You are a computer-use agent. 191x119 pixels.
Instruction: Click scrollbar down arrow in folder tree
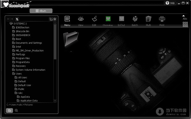[55, 101]
